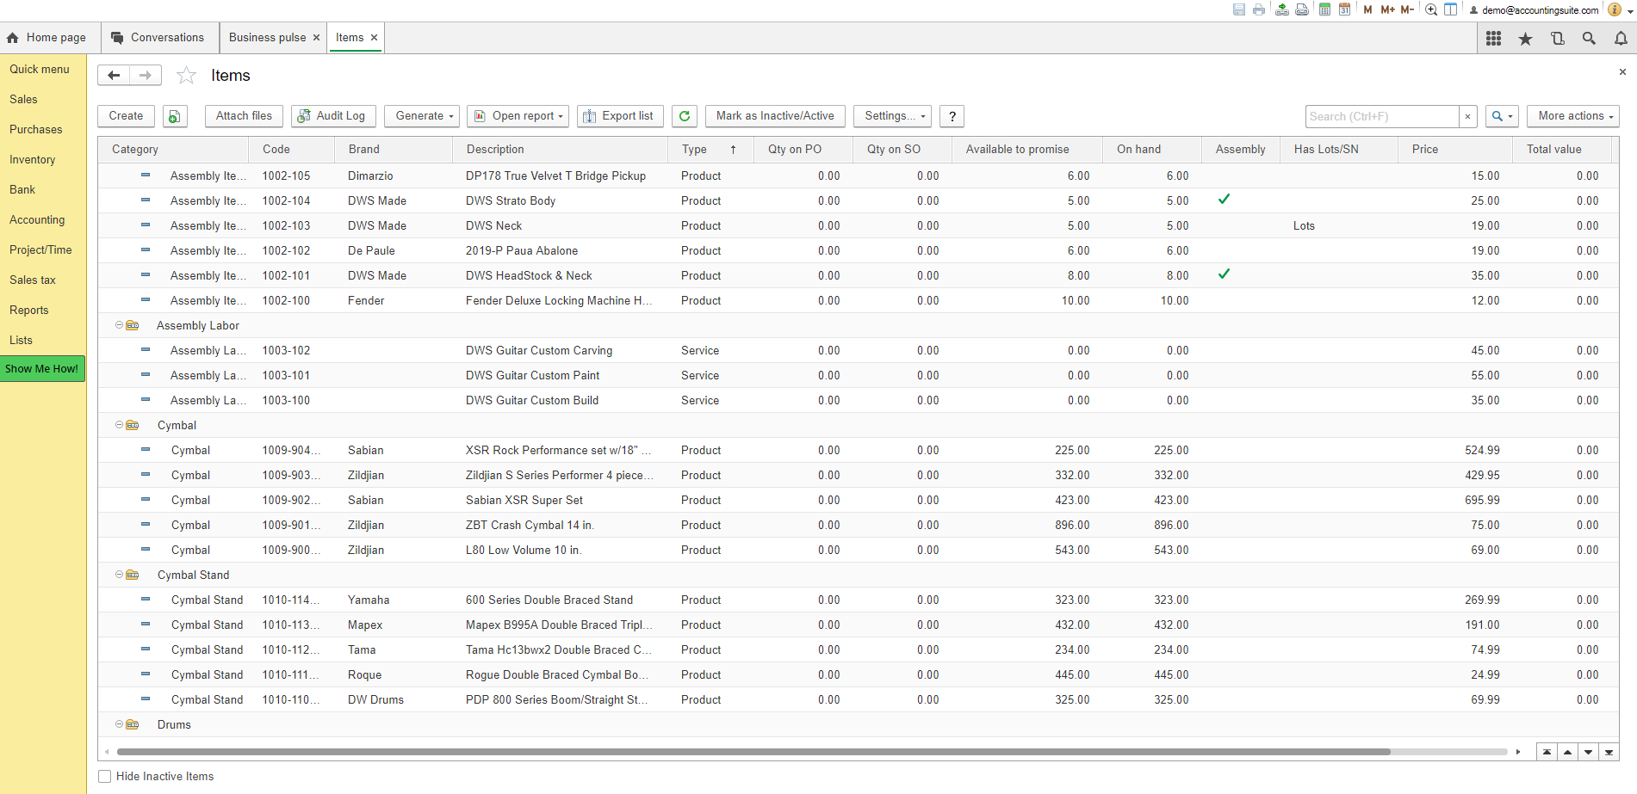Switch to the Business pulse tab
The width and height of the screenshot is (1637, 794).
267,38
